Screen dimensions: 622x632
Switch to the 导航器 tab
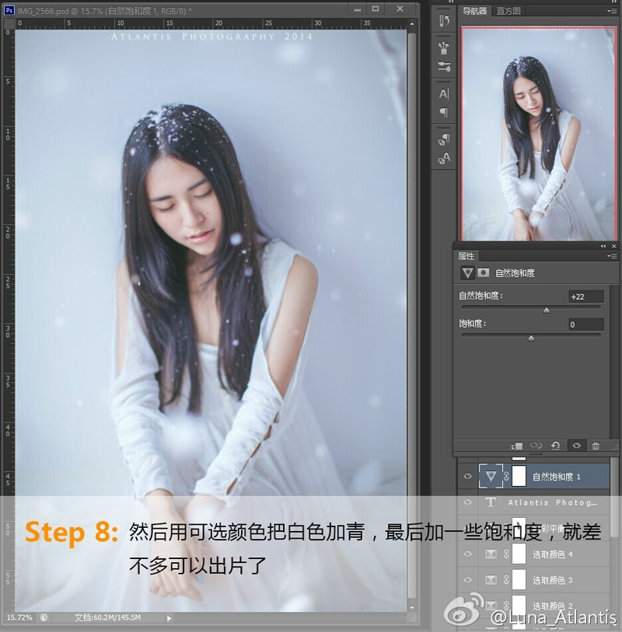click(x=475, y=11)
